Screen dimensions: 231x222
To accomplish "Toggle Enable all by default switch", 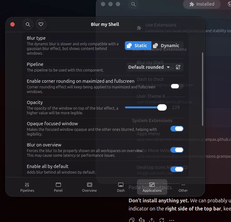I will [x=177, y=169].
